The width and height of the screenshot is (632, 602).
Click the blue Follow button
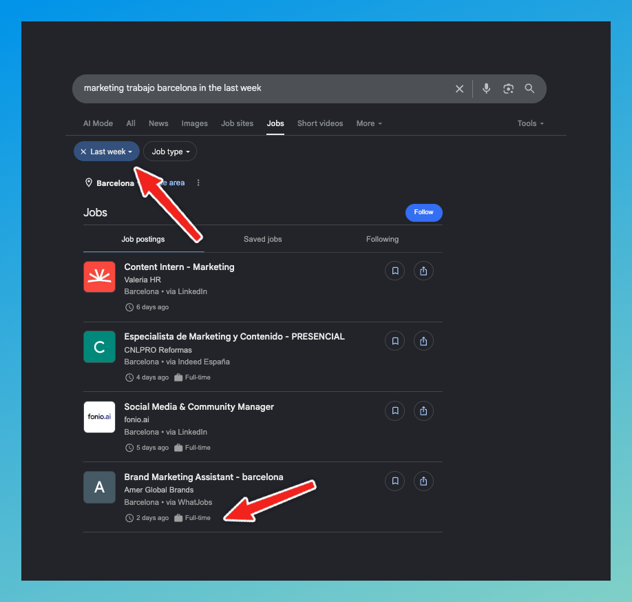coord(423,213)
